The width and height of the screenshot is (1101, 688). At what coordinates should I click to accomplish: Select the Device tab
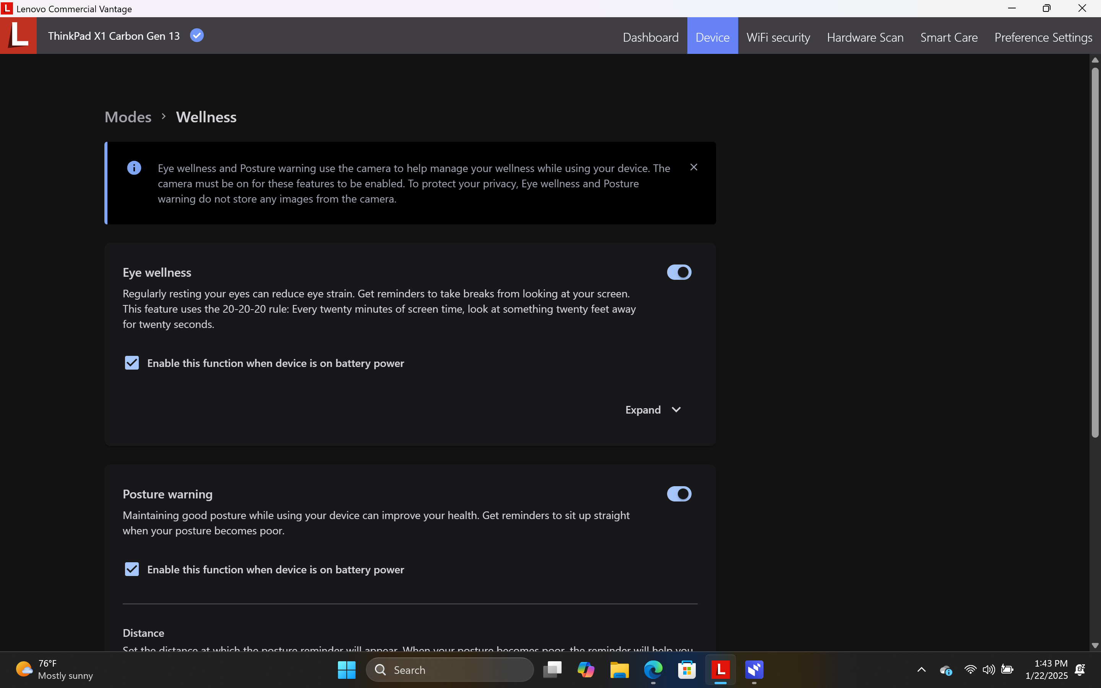coord(713,37)
